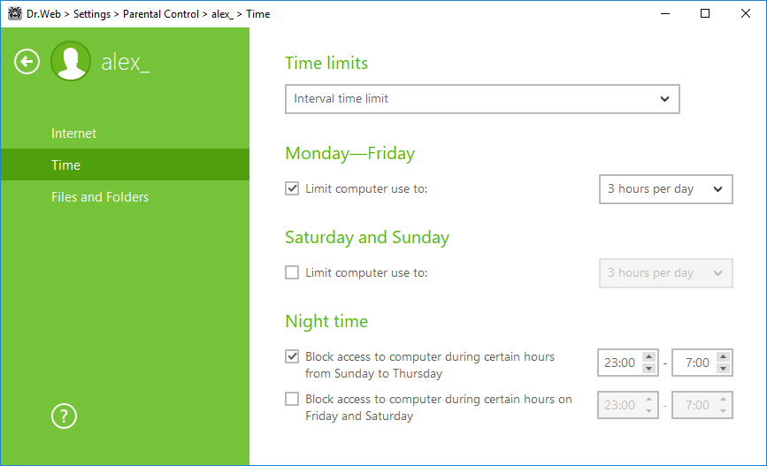Click the 7:00 Sunday–Thursday end time field

tap(695, 363)
